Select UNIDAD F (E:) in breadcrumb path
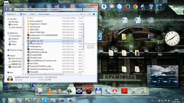Screen dimensions: 184x103 pos(32,9)
